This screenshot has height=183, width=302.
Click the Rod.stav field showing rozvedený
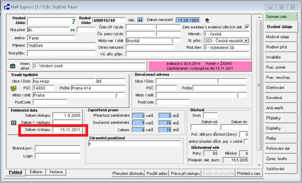click(226, 47)
